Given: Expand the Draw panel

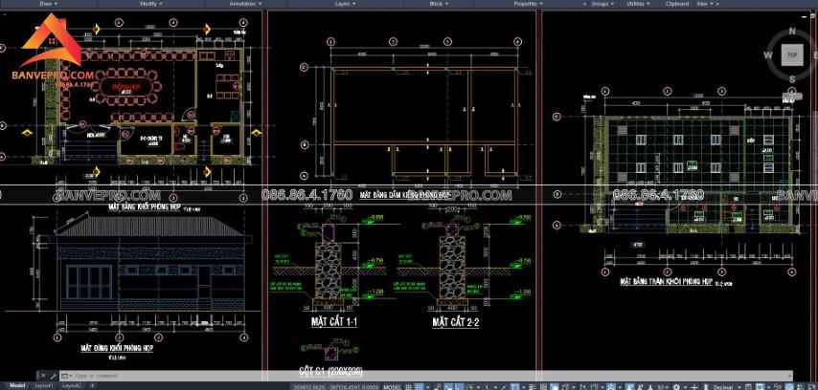Looking at the screenshot, I should click(x=49, y=3).
